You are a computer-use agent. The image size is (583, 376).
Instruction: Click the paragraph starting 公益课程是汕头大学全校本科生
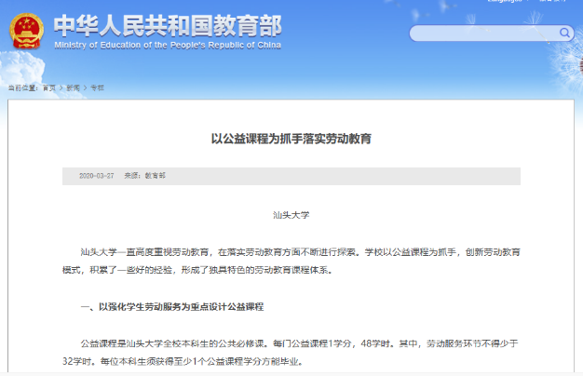[291, 352]
